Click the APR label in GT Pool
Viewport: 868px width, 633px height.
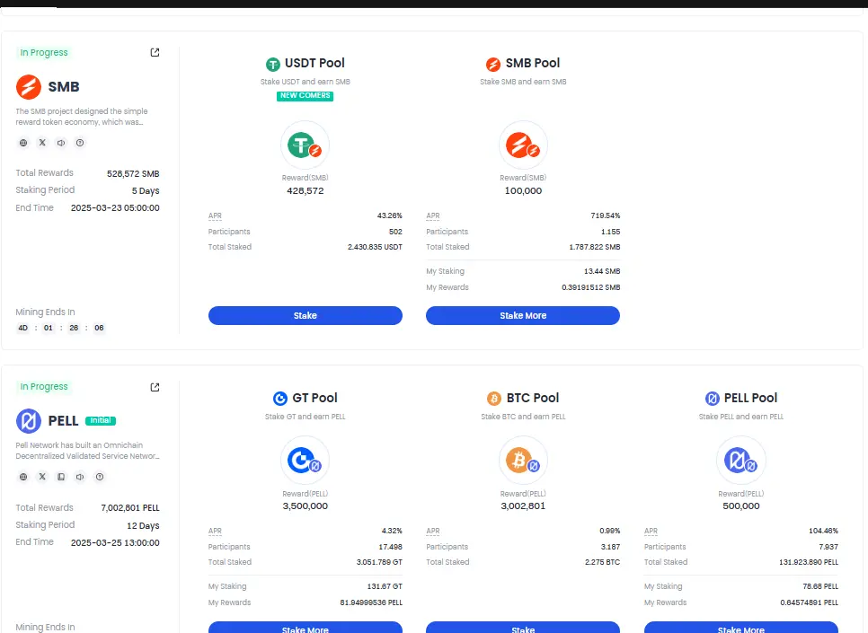[x=215, y=532]
